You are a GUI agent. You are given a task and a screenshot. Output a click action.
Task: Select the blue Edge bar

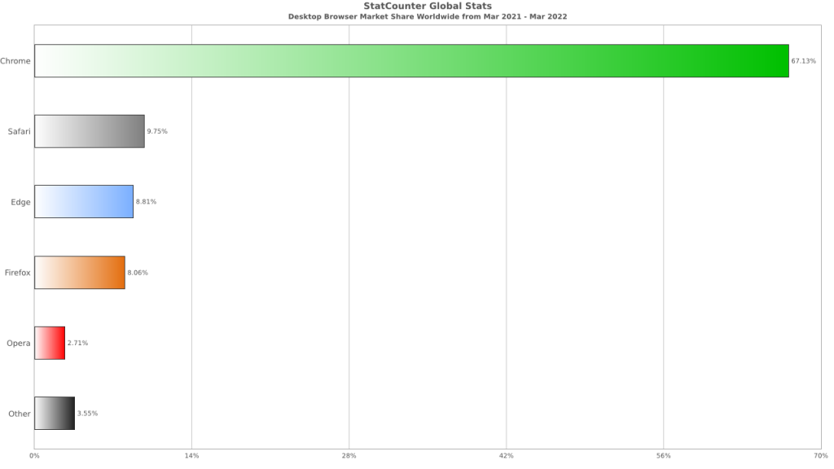click(x=84, y=202)
